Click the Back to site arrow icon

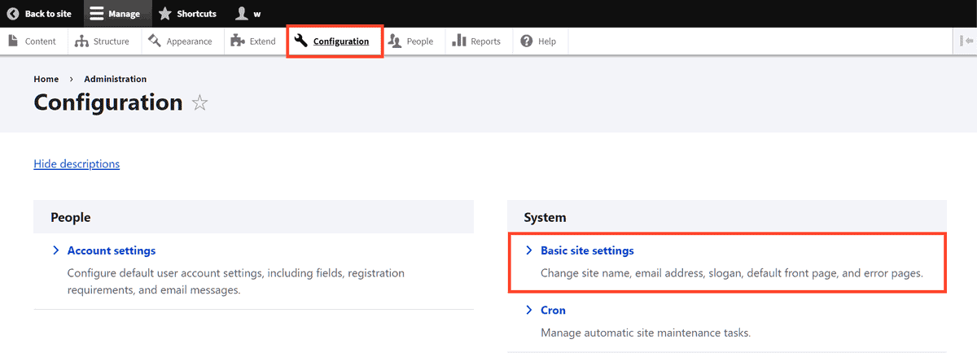pos(13,14)
